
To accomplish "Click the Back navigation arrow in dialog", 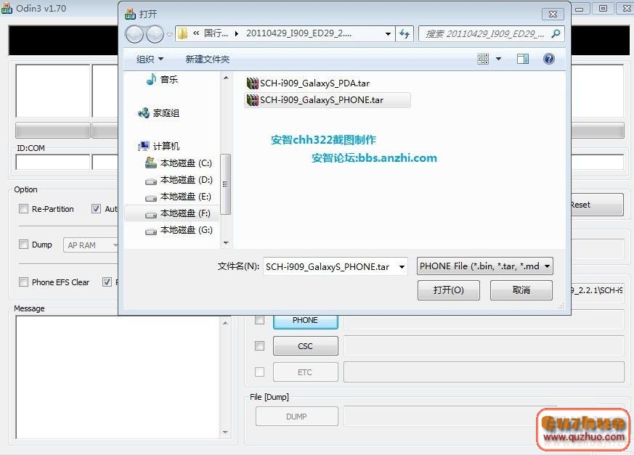I will pyautogui.click(x=134, y=34).
